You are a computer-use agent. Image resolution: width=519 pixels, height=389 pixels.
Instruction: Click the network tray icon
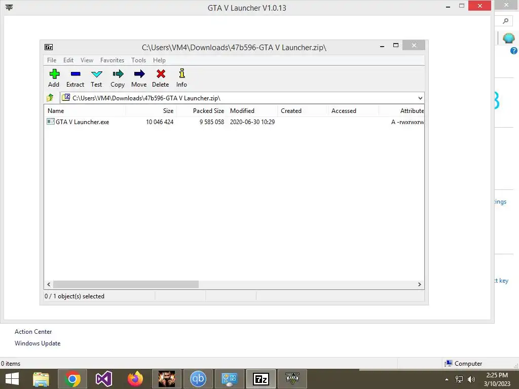pyautogui.click(x=459, y=379)
